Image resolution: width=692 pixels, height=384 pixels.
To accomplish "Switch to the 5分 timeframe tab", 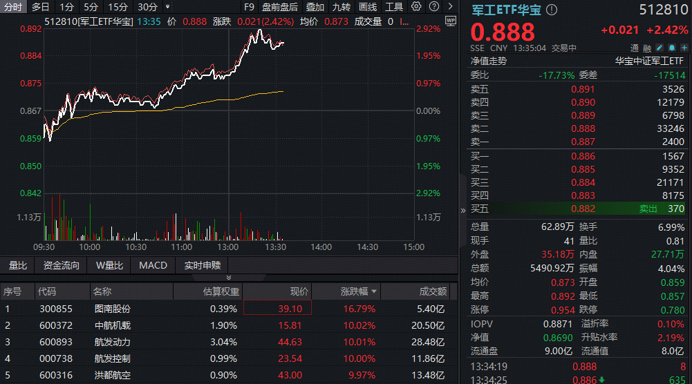I will (91, 7).
